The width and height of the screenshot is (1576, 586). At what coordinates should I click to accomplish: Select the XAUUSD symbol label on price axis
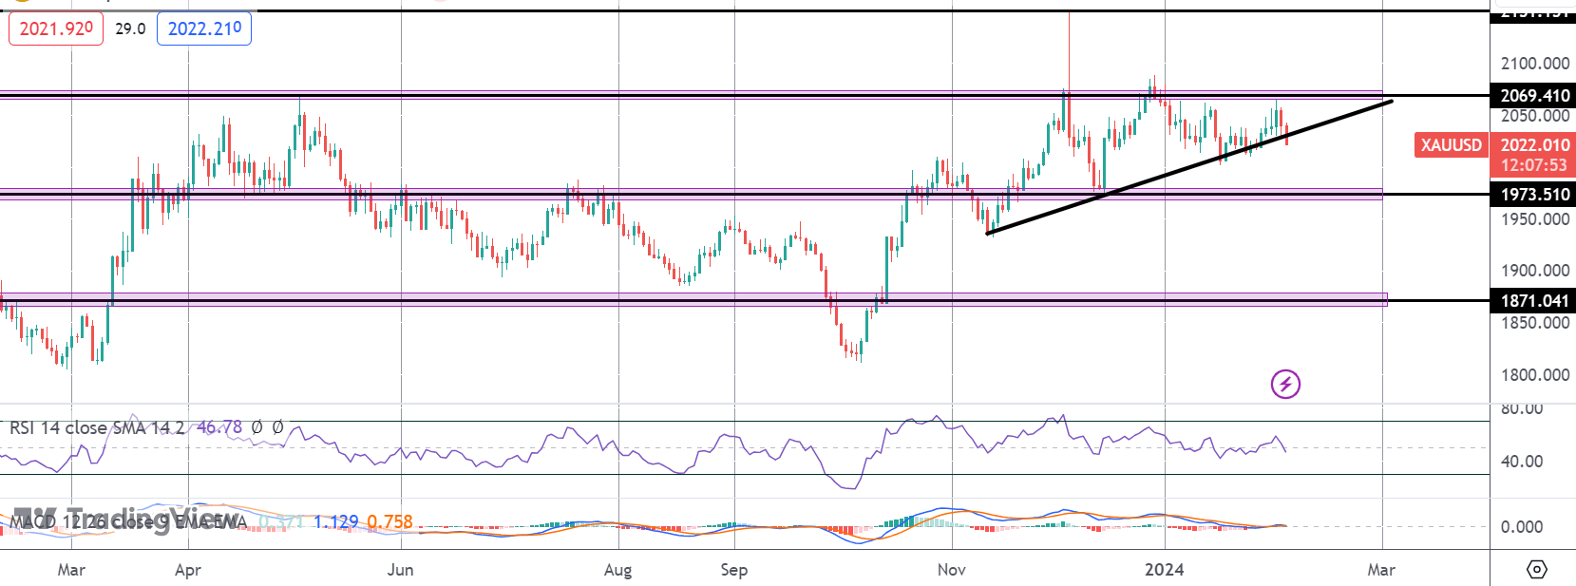pyautogui.click(x=1451, y=145)
